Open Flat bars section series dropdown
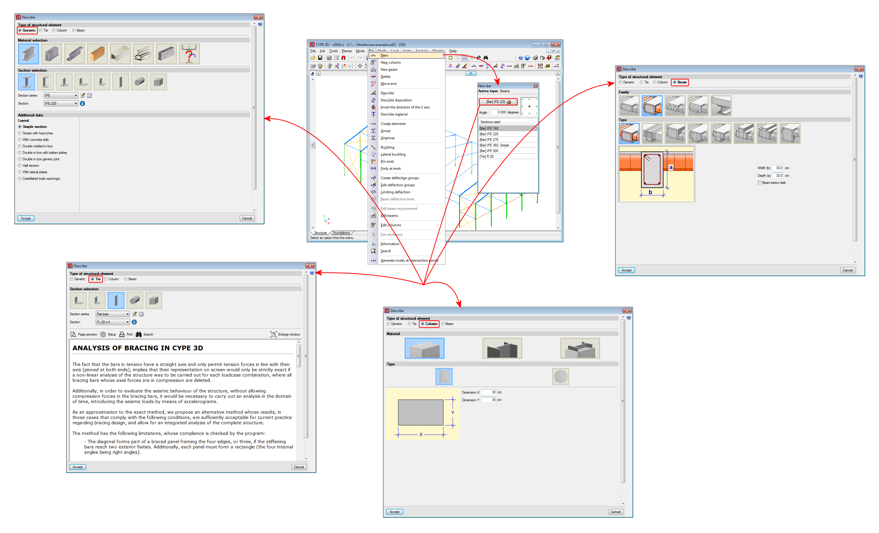The width and height of the screenshot is (879, 533). click(113, 314)
